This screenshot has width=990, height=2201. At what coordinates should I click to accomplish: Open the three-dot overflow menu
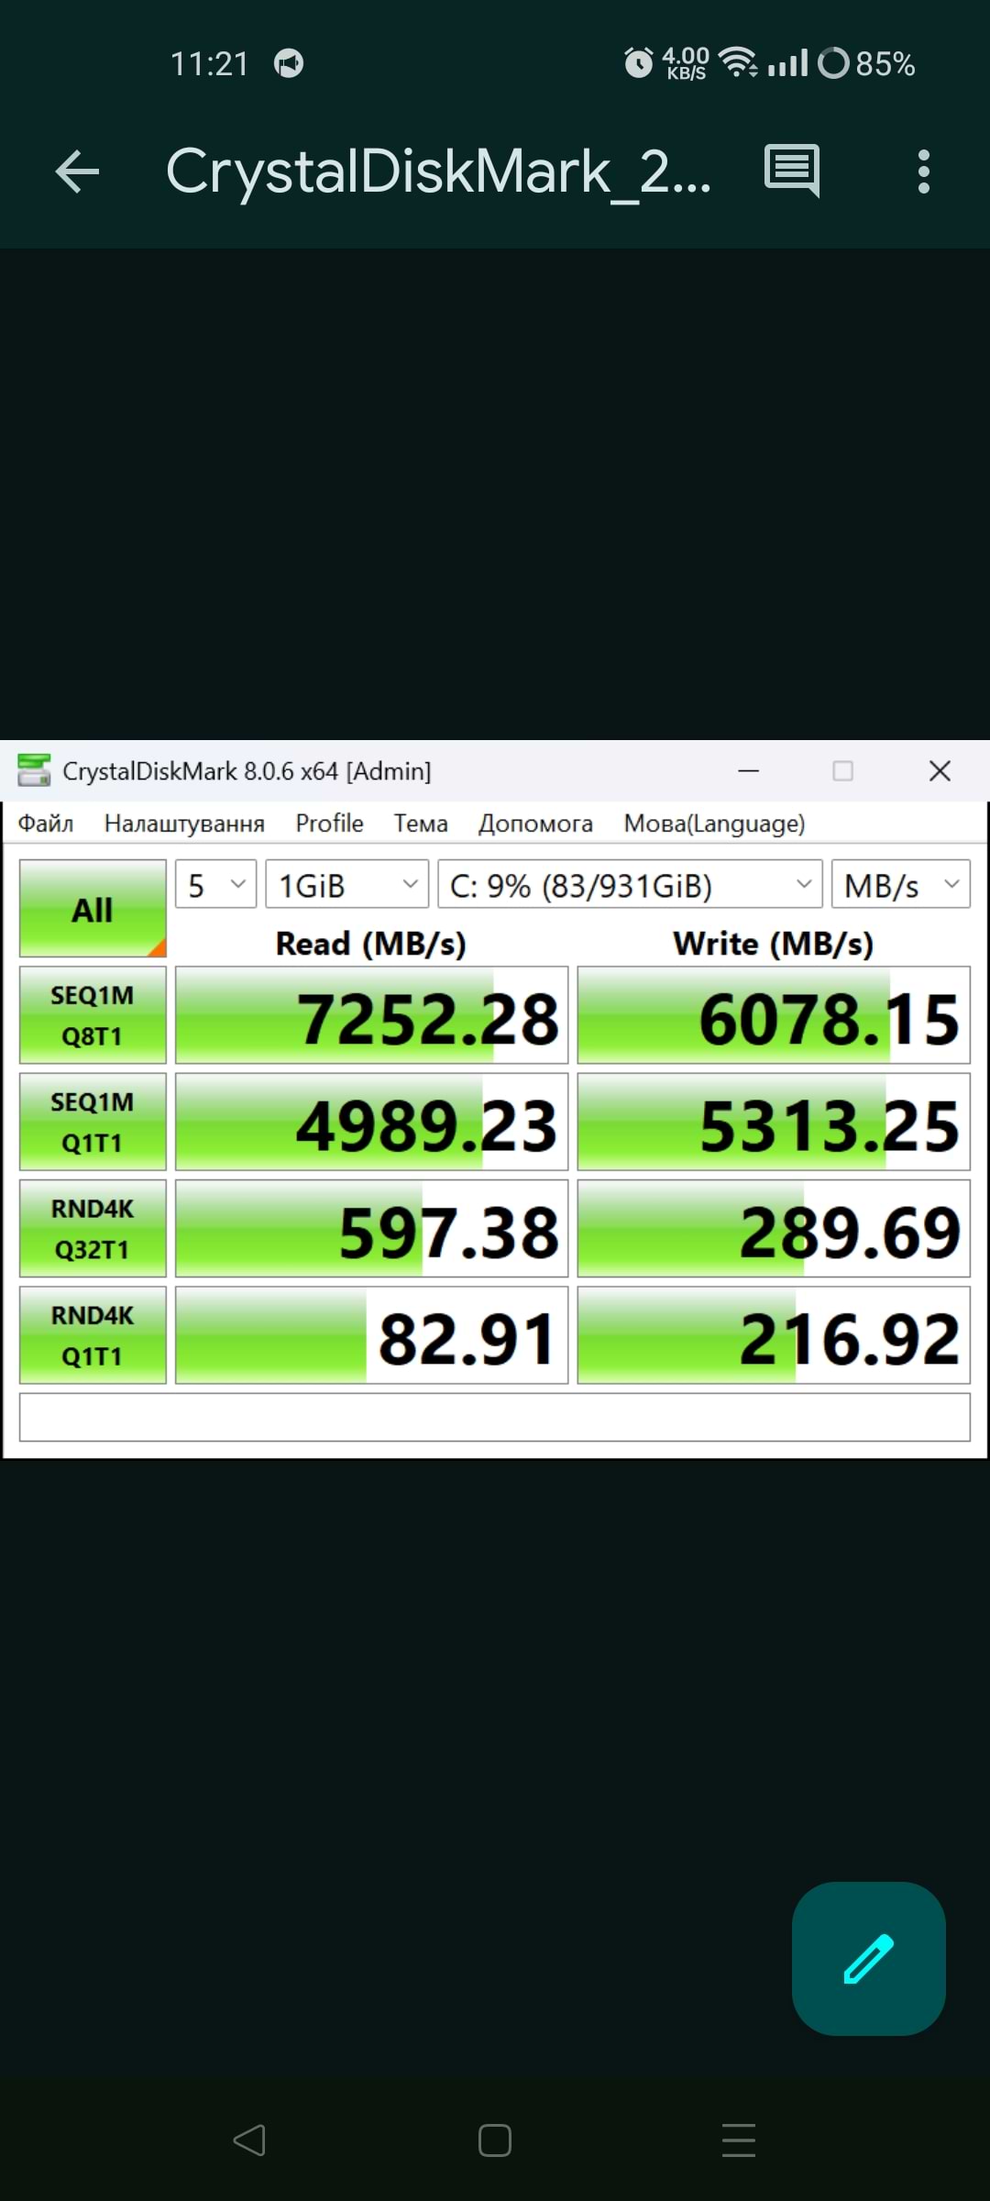pyautogui.click(x=923, y=171)
